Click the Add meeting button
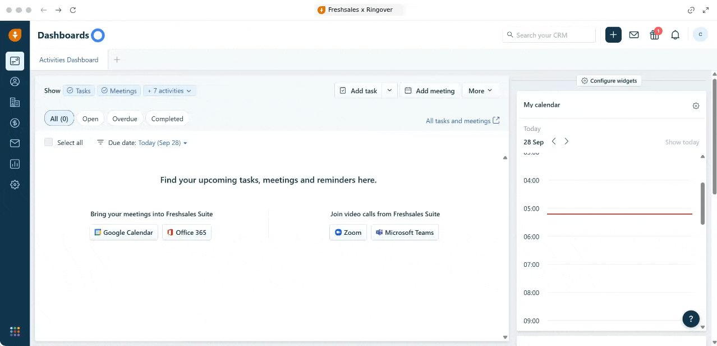The height and width of the screenshot is (346, 717). pos(430,90)
